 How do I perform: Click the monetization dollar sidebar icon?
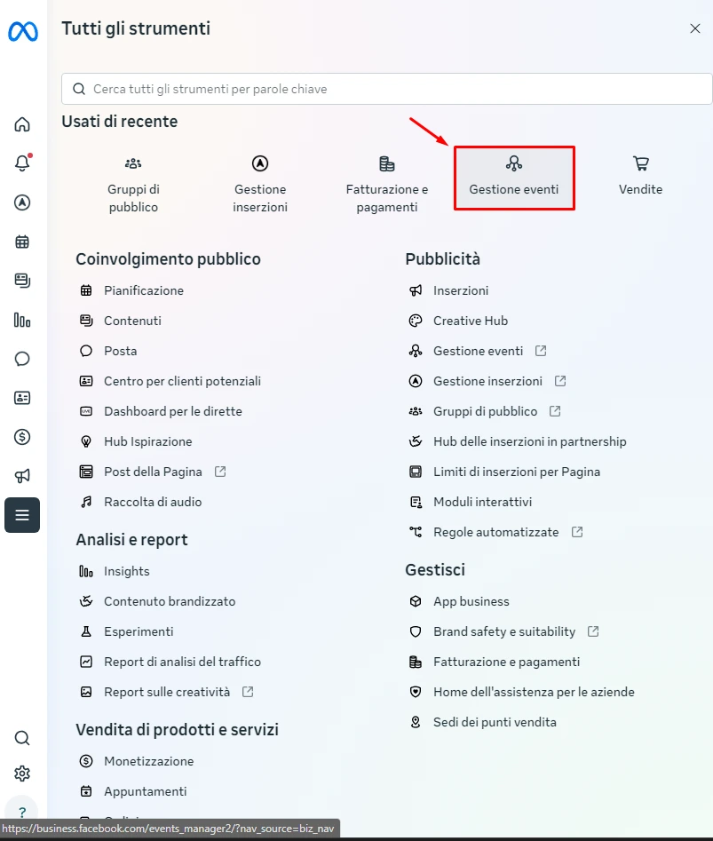pos(22,437)
